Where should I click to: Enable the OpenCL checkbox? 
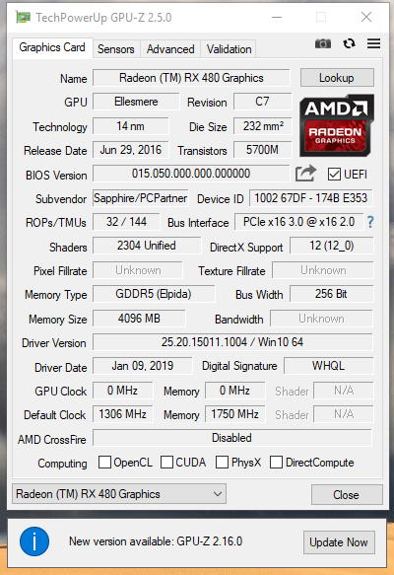pyautogui.click(x=104, y=462)
